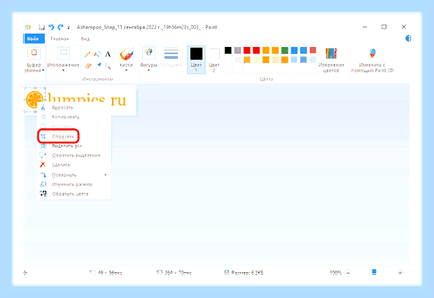
Task: Choose Изменить размер from the context menu
Action: 74,184
